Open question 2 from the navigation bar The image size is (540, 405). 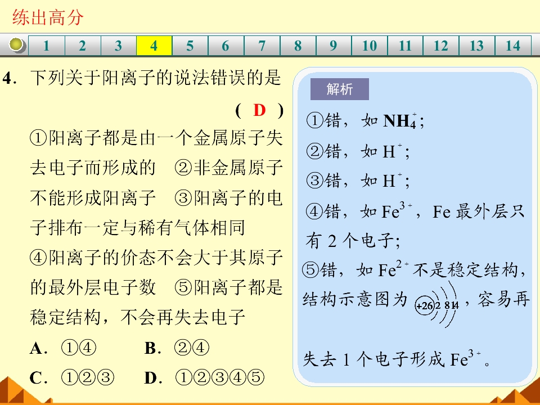[82, 46]
